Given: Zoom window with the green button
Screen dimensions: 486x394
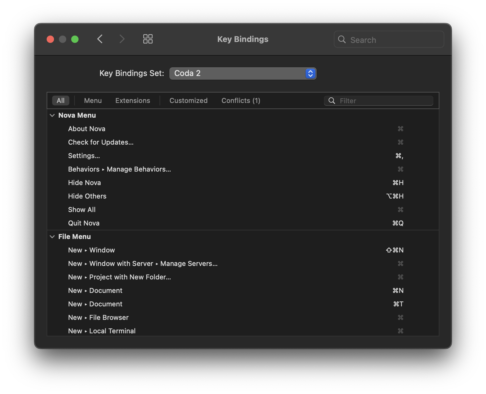Looking at the screenshot, I should [x=75, y=39].
